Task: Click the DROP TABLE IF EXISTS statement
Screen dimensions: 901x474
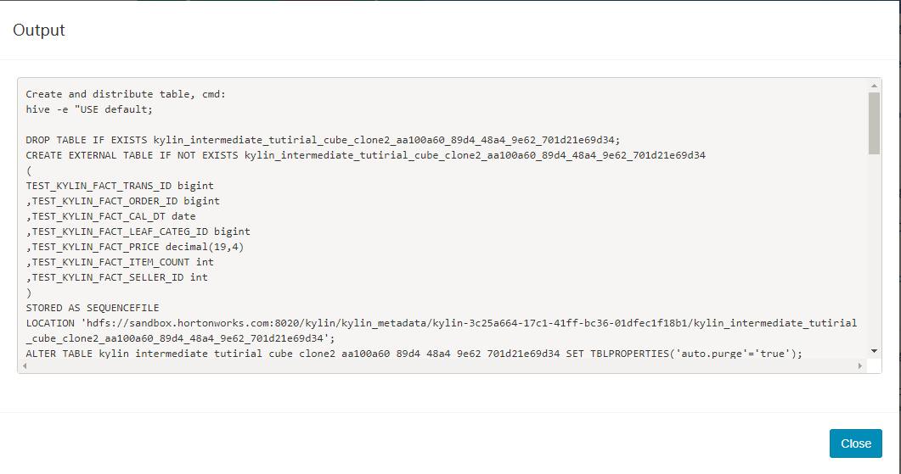Action: pyautogui.click(x=323, y=140)
